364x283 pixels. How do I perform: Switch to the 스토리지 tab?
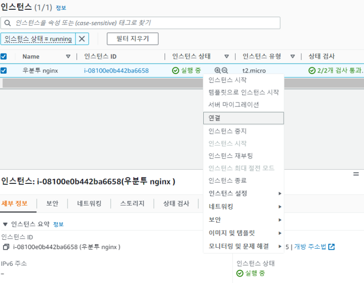tap(132, 204)
